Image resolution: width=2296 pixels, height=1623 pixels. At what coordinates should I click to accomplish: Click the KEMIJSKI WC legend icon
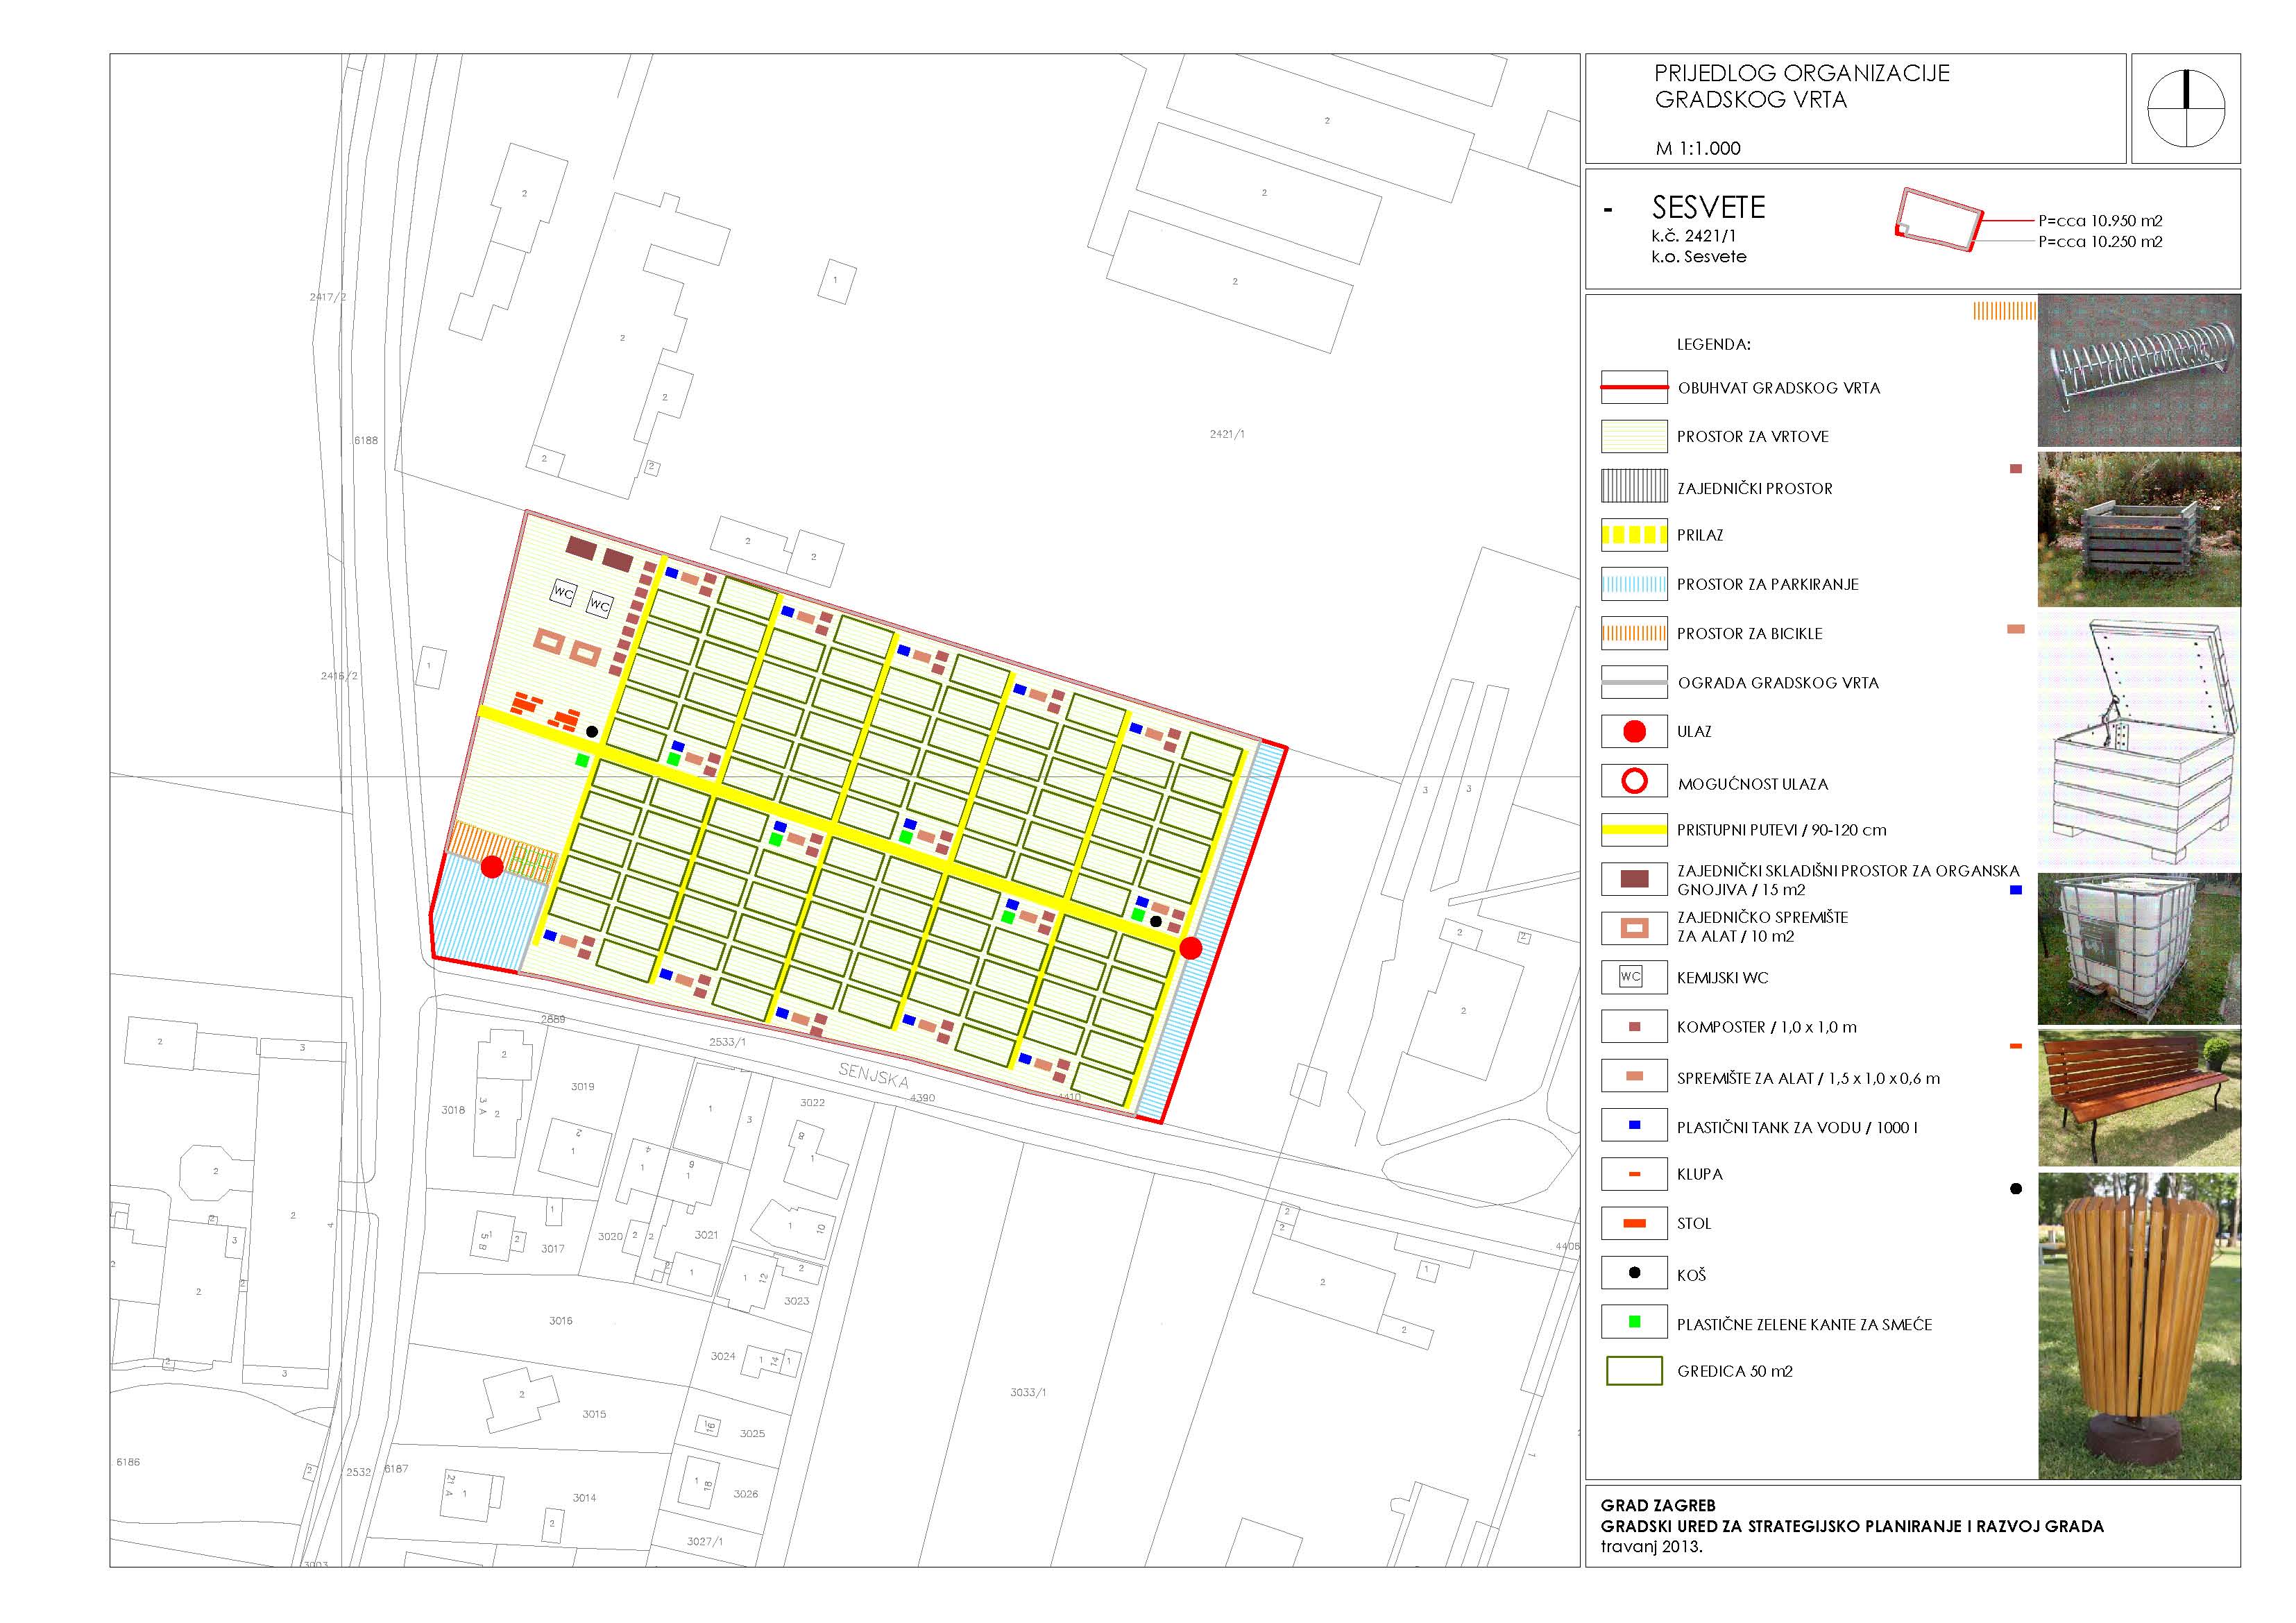coord(1631,977)
